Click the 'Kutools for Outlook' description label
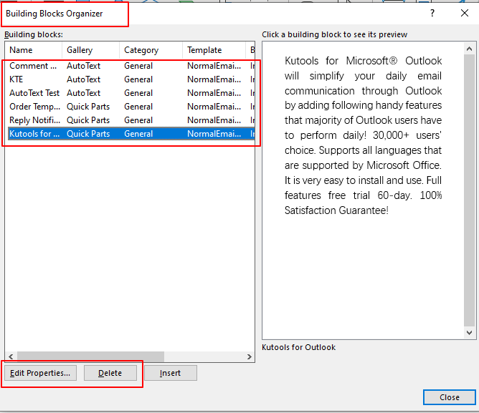The height and width of the screenshot is (413, 479). point(299,347)
